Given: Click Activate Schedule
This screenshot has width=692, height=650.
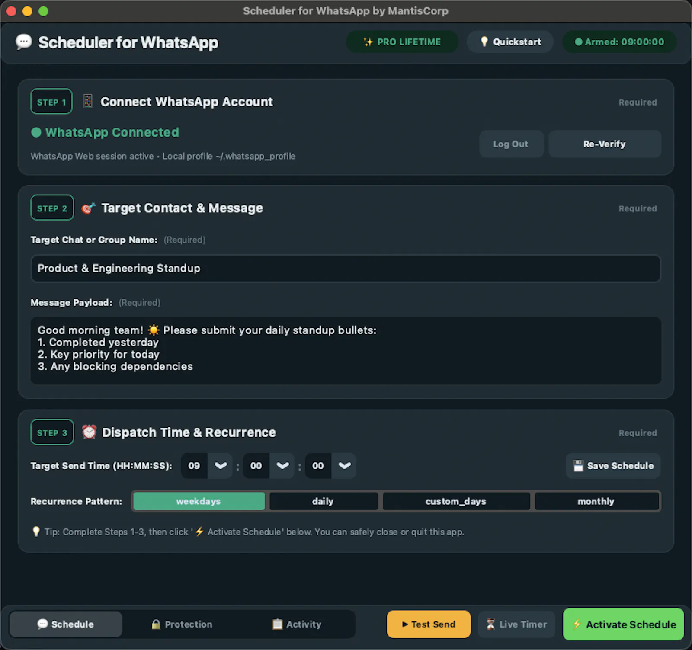Looking at the screenshot, I should click(x=624, y=624).
